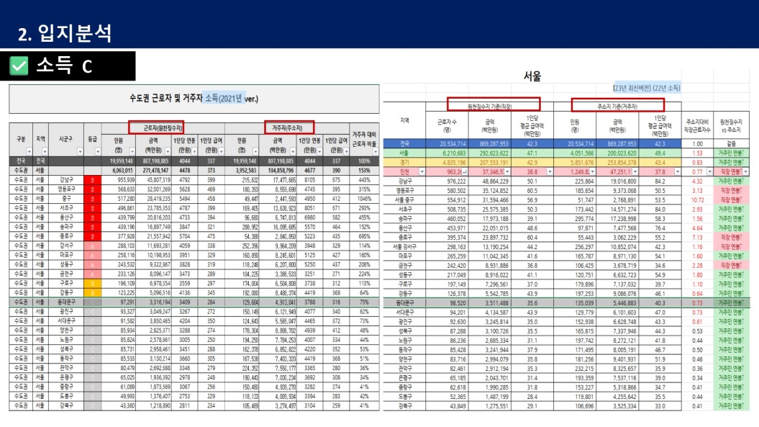The image size is (759, 427).
Task: Click the 서울 title above right table
Action: pos(532,76)
